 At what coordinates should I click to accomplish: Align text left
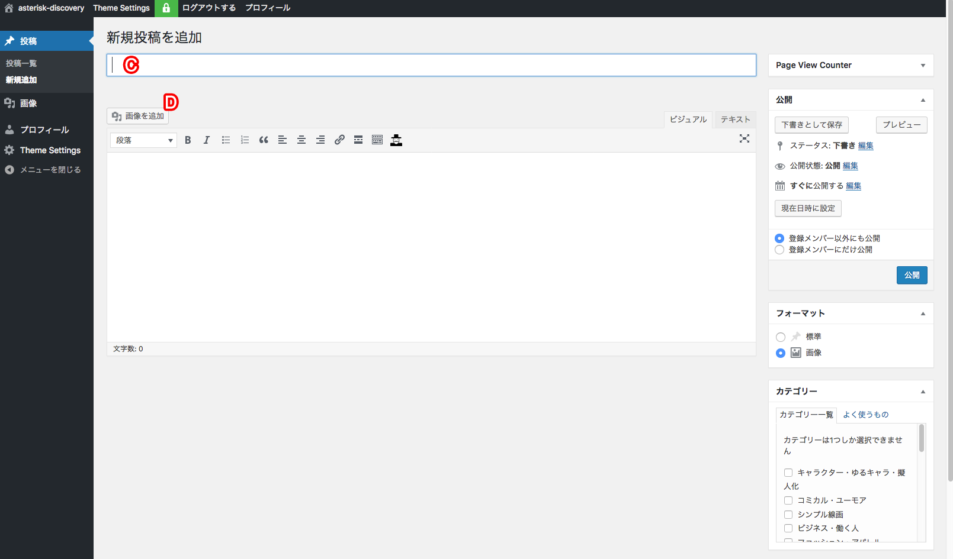(x=283, y=140)
